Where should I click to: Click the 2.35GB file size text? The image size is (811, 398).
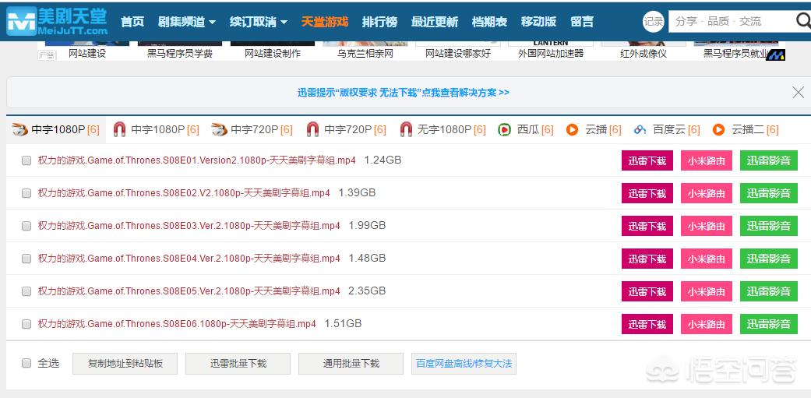click(367, 291)
